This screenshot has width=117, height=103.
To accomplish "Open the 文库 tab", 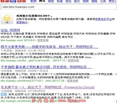I will click(103, 1).
